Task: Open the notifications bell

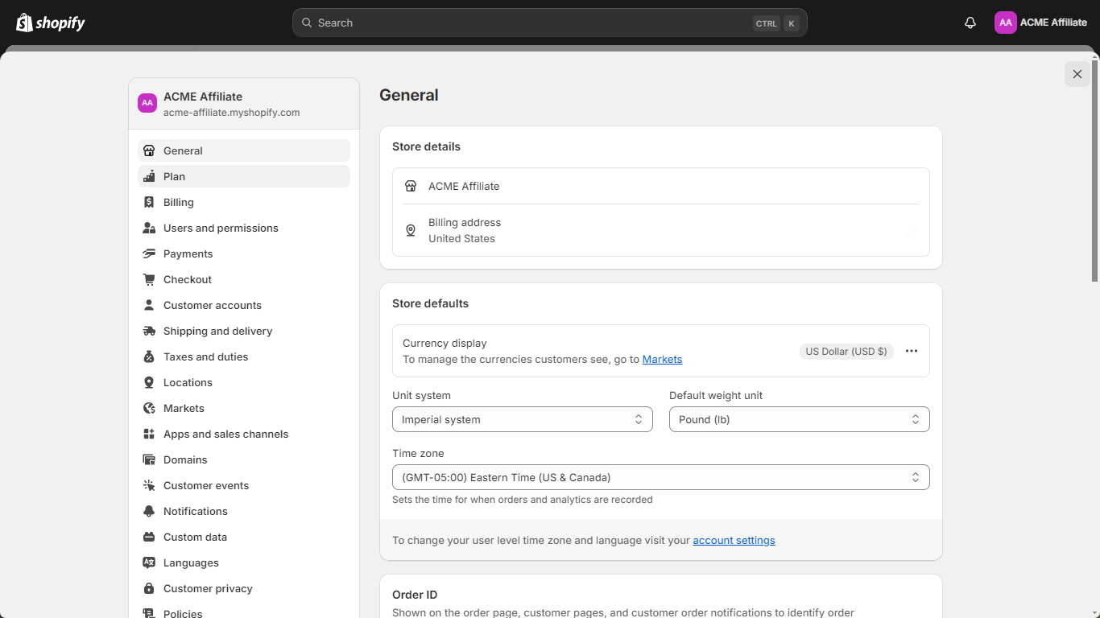Action: 970,23
